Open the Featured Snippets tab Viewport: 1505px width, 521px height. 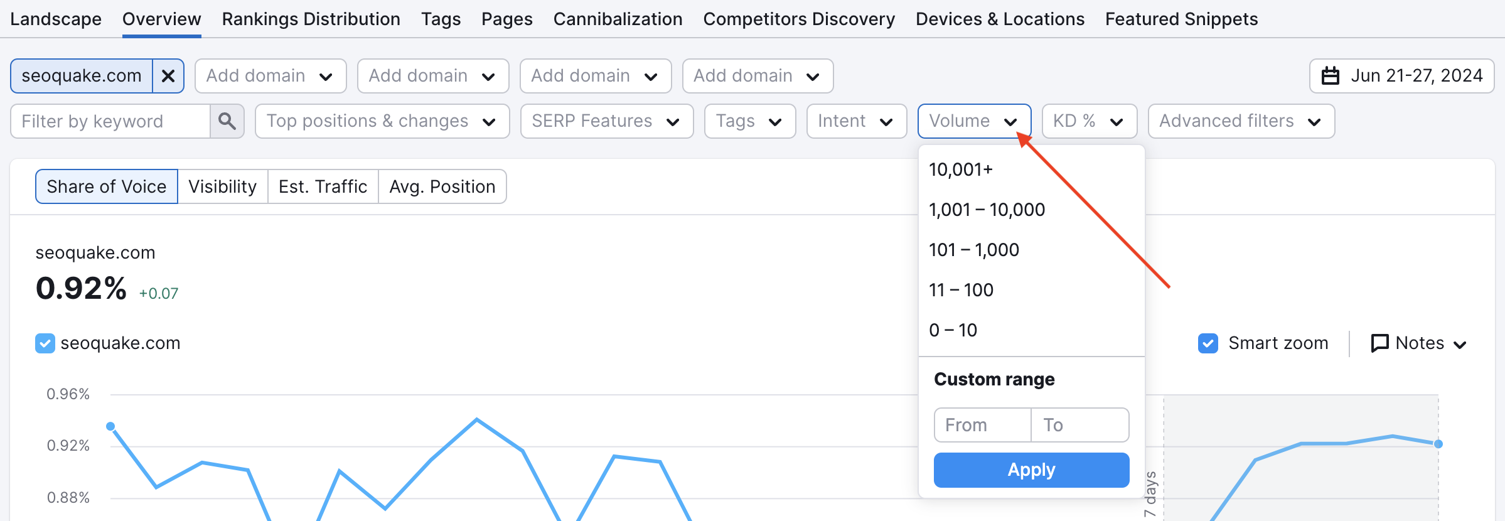coord(1182,19)
